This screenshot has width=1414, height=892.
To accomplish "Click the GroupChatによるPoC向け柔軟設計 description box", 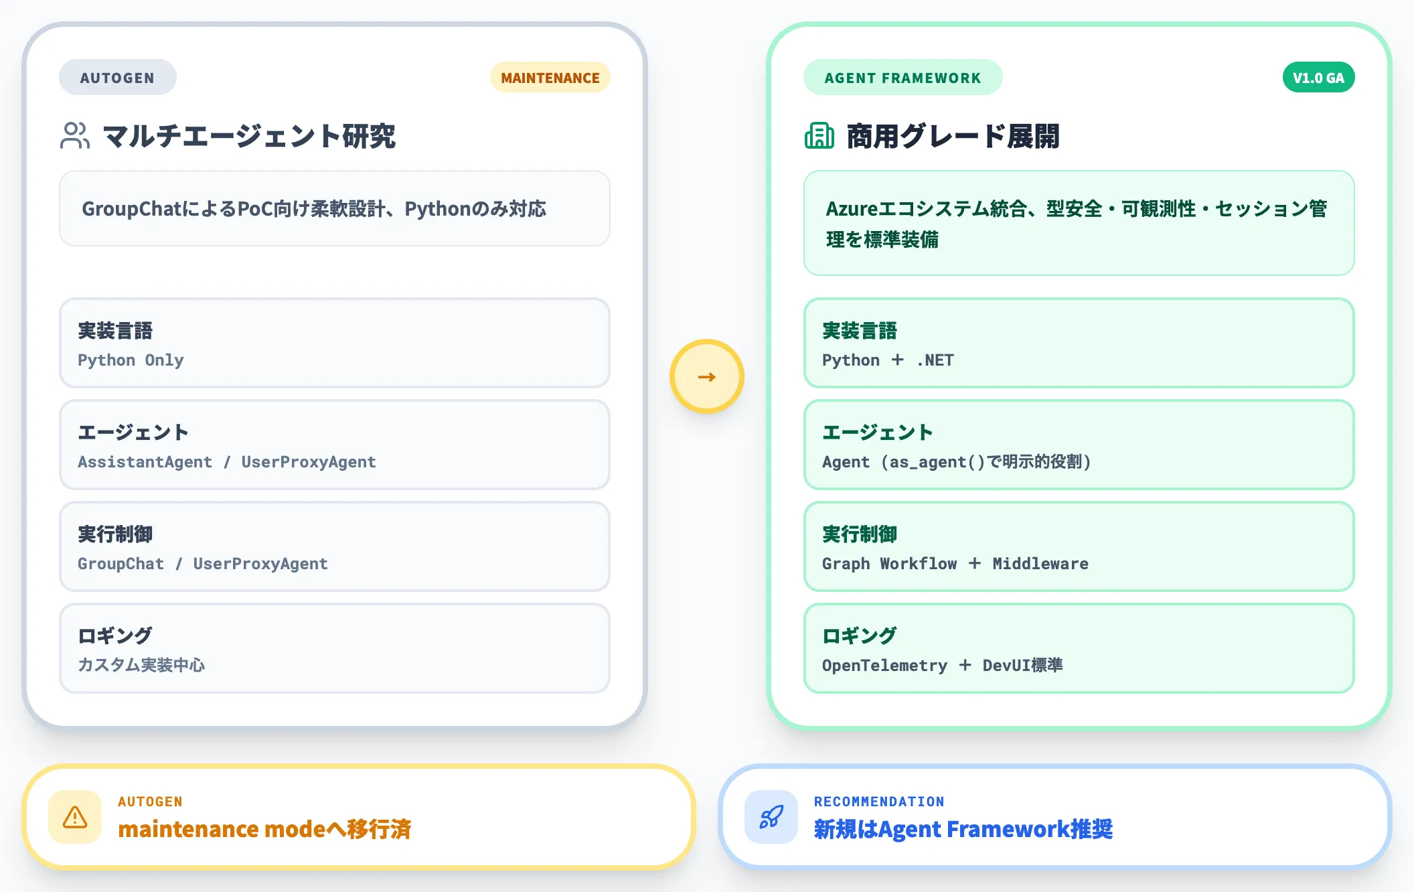I will click(335, 208).
